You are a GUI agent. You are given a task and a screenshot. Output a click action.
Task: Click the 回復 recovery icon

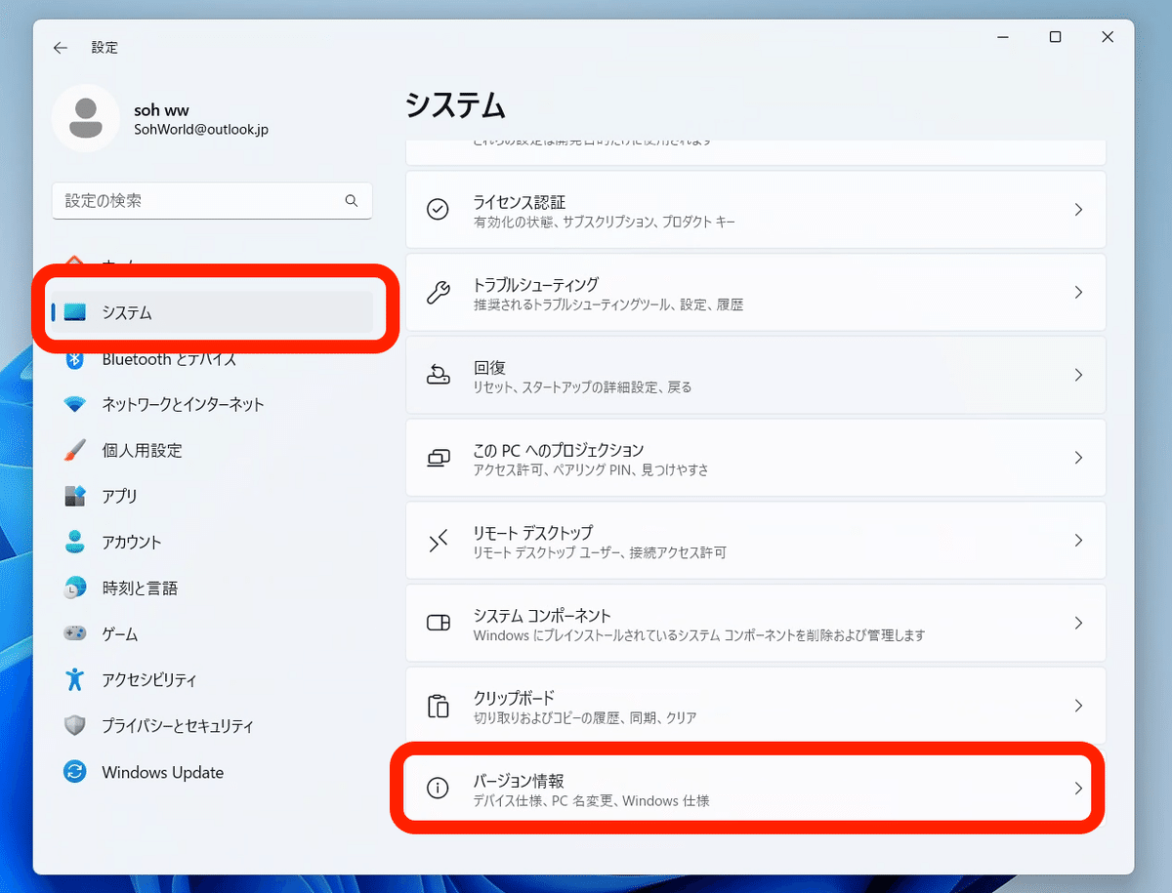439,375
